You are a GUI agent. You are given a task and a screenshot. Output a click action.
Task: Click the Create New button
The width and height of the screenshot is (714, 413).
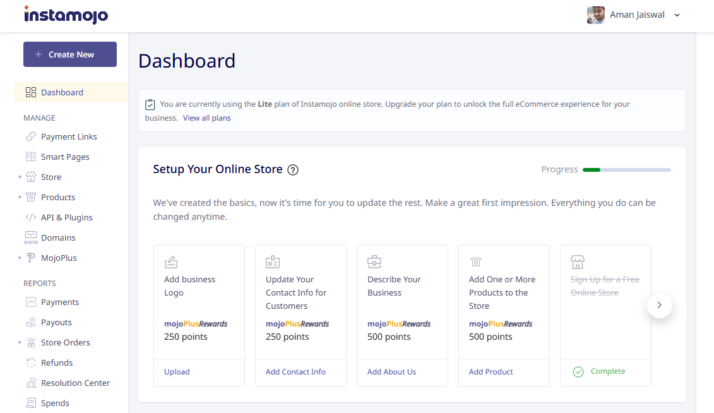[x=70, y=54]
